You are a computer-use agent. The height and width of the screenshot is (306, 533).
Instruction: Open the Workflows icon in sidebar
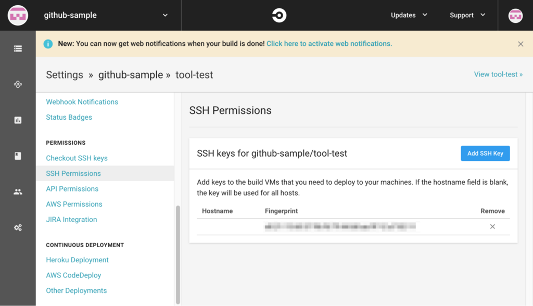18,84
